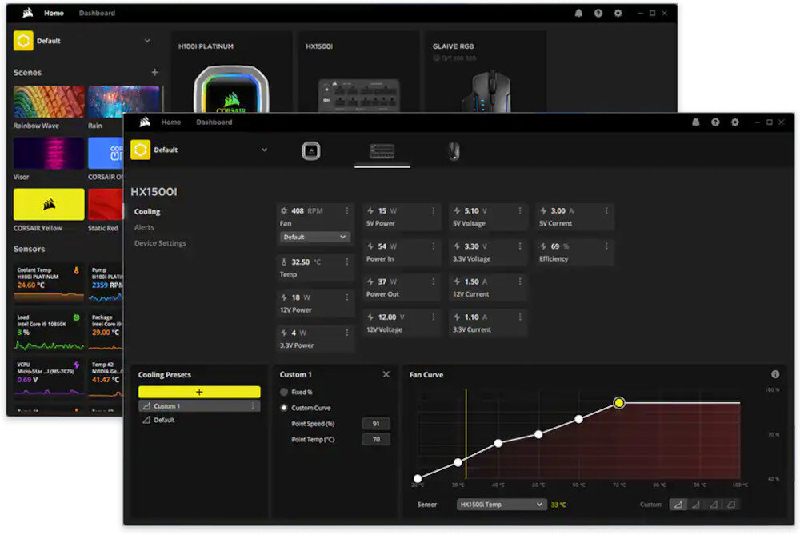Select the fan curve point at 60 °C

coord(578,419)
